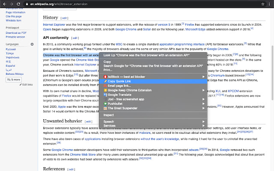Select Copy from the context menu
This screenshot has width=274, height=171.
(x=153, y=62)
